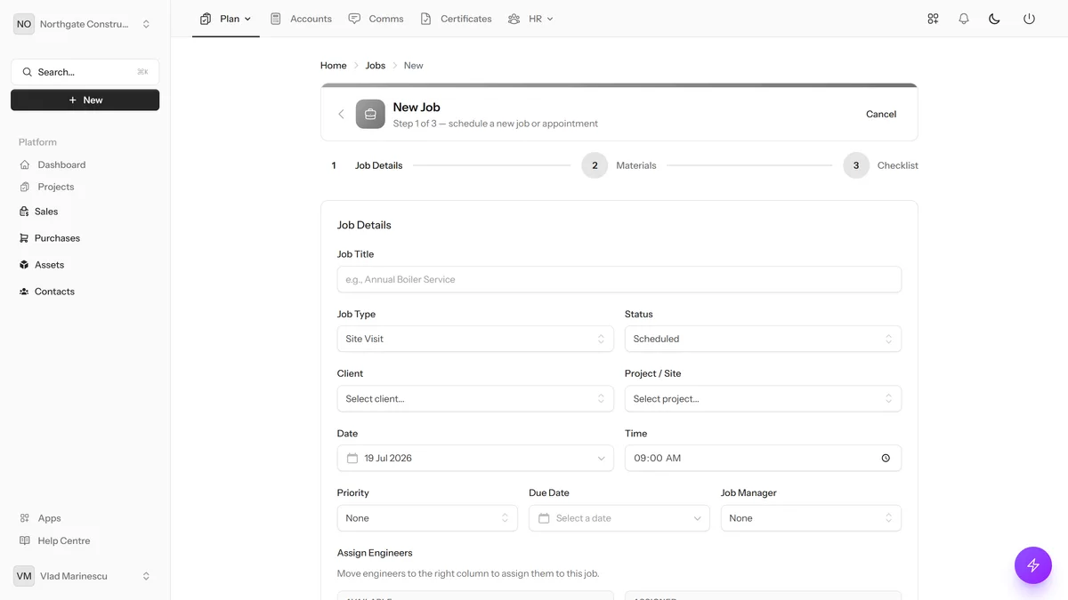This screenshot has width=1068, height=600.
Task: Open the HR menu
Action: tap(530, 19)
